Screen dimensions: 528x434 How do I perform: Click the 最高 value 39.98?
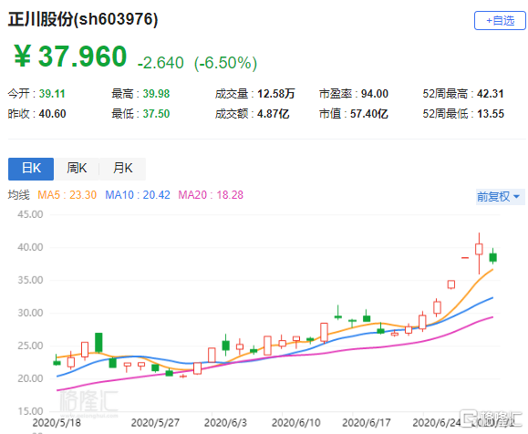156,94
